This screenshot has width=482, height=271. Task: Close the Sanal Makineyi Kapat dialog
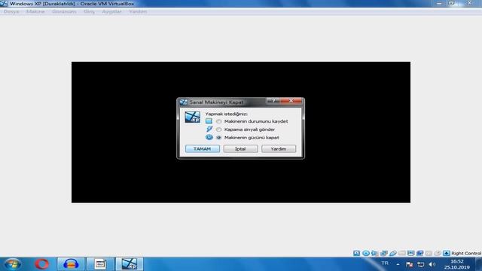(291, 101)
